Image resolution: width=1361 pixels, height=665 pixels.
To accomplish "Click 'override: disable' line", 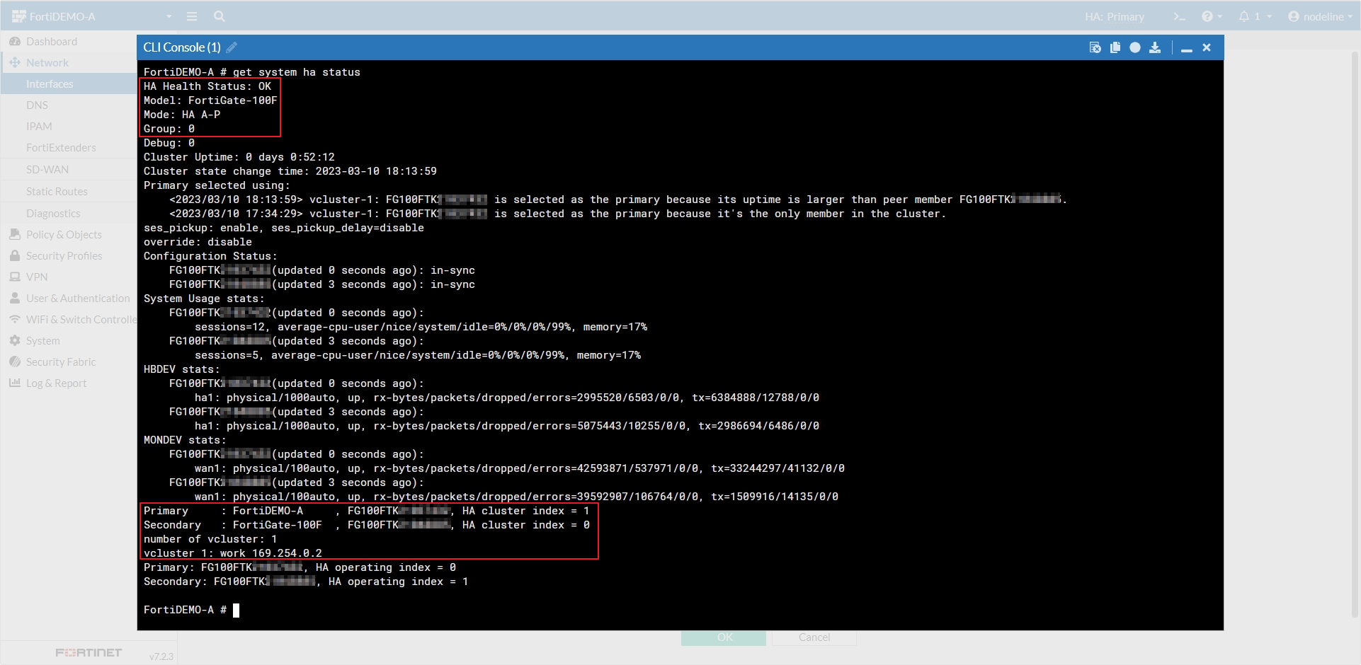I will (x=198, y=242).
